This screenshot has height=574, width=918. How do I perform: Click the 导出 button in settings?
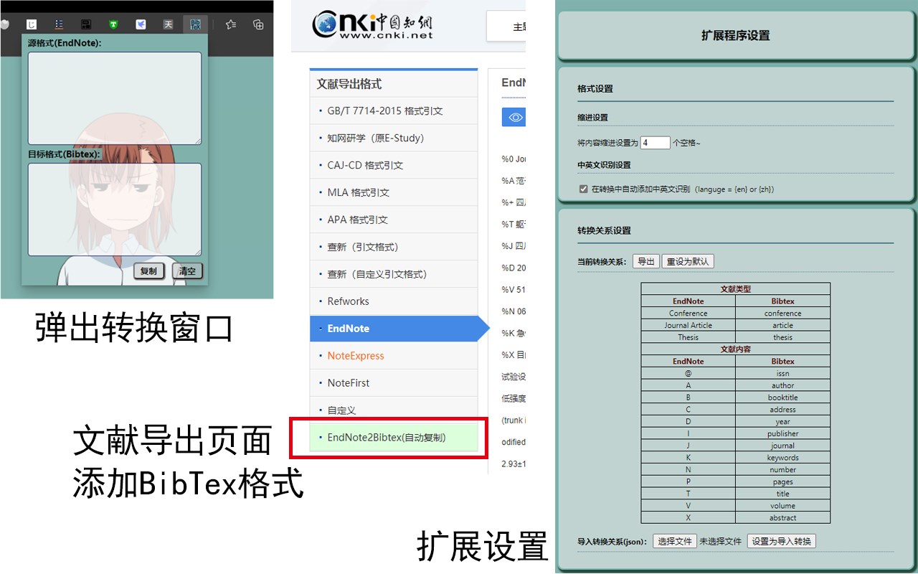[x=645, y=261]
